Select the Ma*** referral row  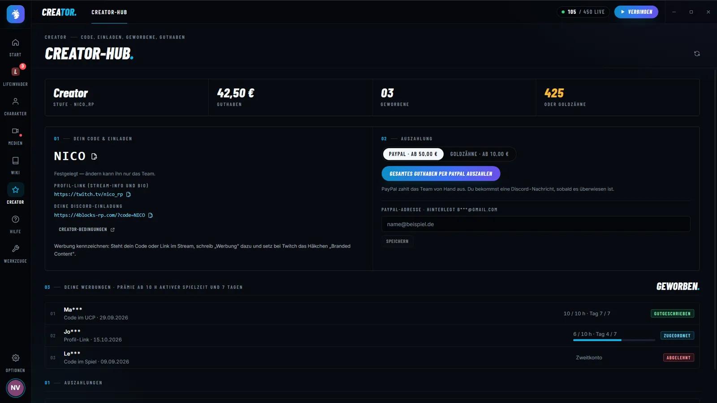click(x=372, y=313)
